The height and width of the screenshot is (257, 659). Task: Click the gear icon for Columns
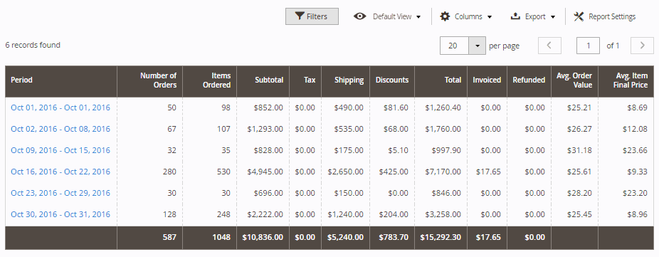(x=445, y=16)
